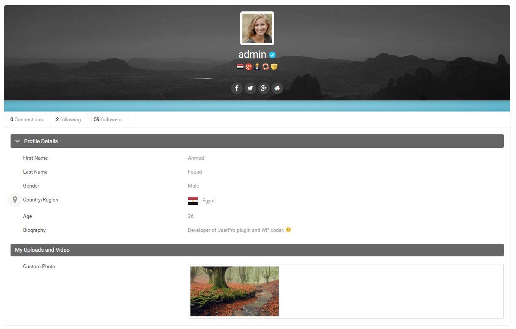Click the Gender label

click(x=31, y=186)
